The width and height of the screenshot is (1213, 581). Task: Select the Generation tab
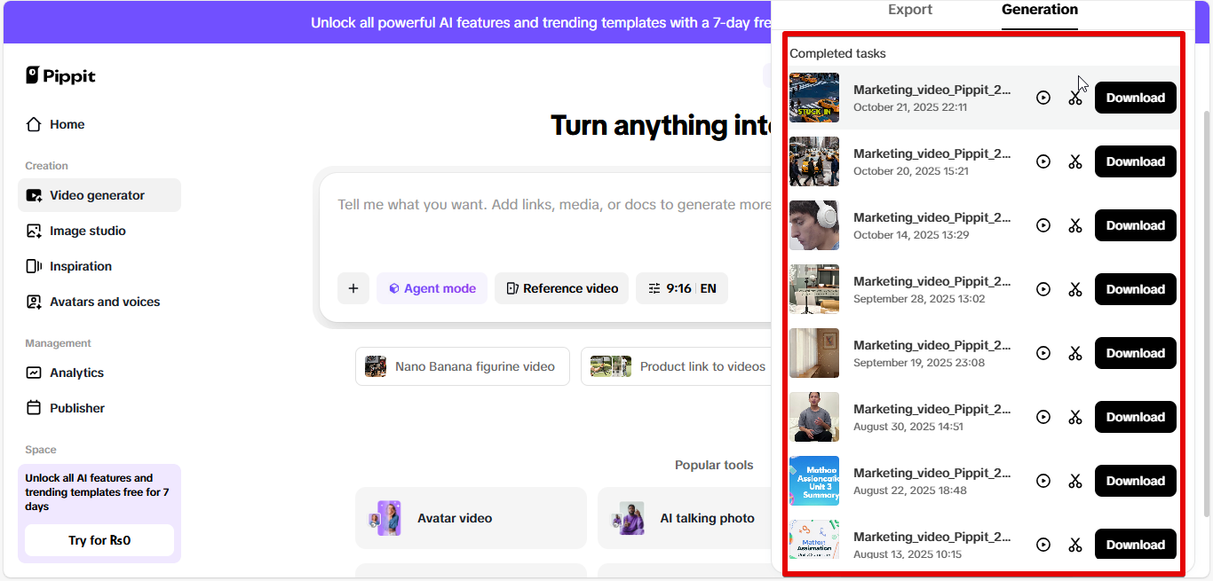[1039, 10]
